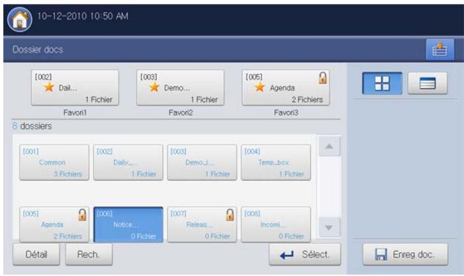Screen dimensions: 464x276
Task: Open favorite folder [005] Agenda
Action: tap(285, 88)
